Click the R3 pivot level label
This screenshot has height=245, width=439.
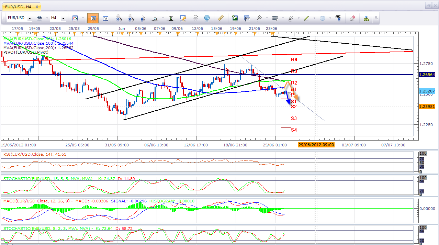294,71
